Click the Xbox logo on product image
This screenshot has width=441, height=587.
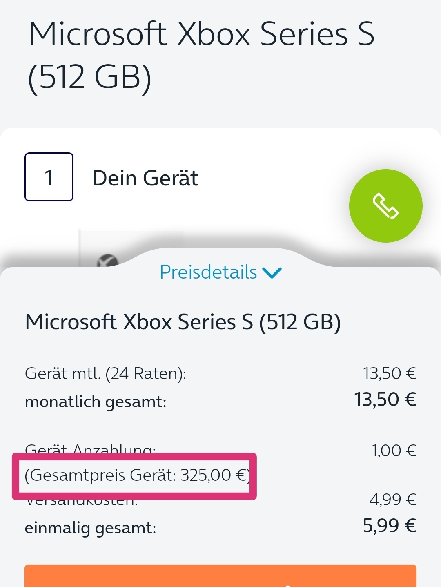pyautogui.click(x=107, y=260)
